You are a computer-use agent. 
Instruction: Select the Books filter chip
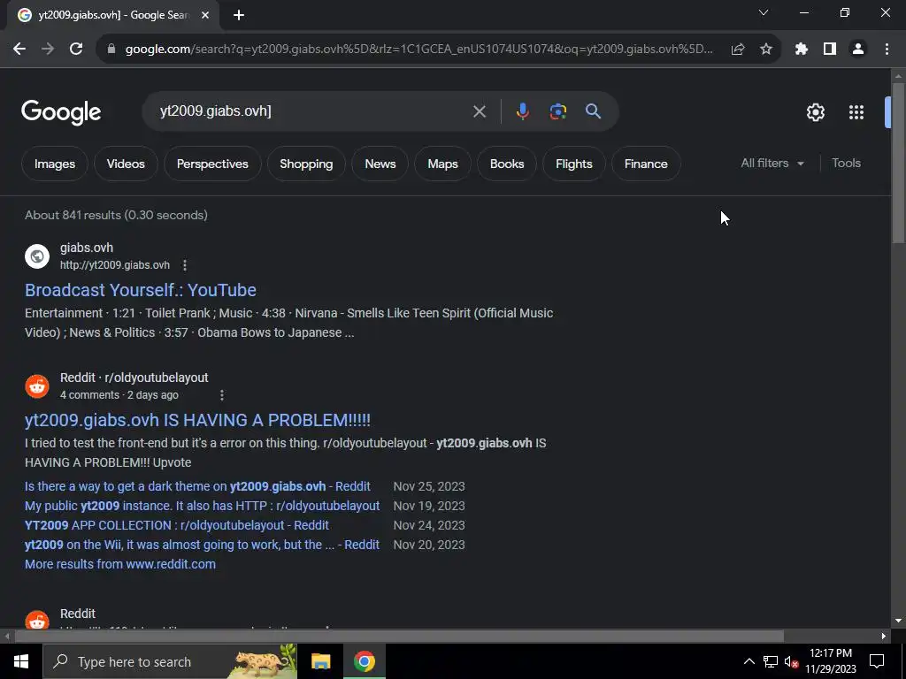click(x=507, y=164)
